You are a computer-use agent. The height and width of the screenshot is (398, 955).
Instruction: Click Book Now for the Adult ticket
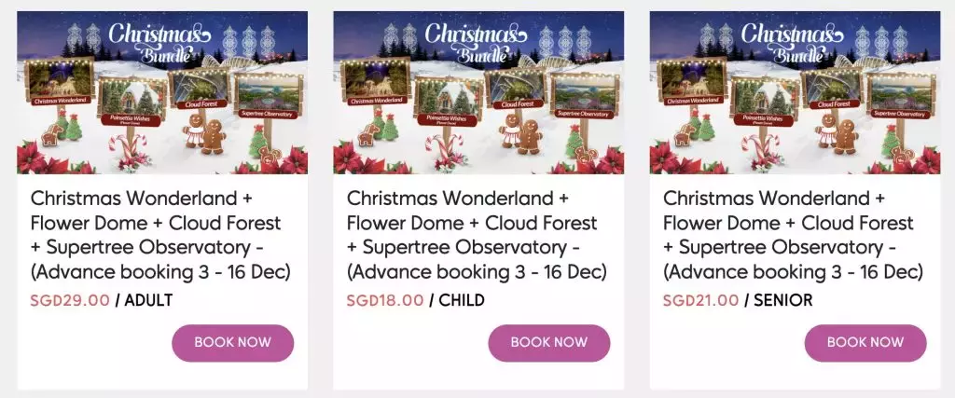233,343
